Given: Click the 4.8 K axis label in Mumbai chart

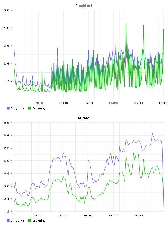Looking at the screenshot, I should [8, 173].
